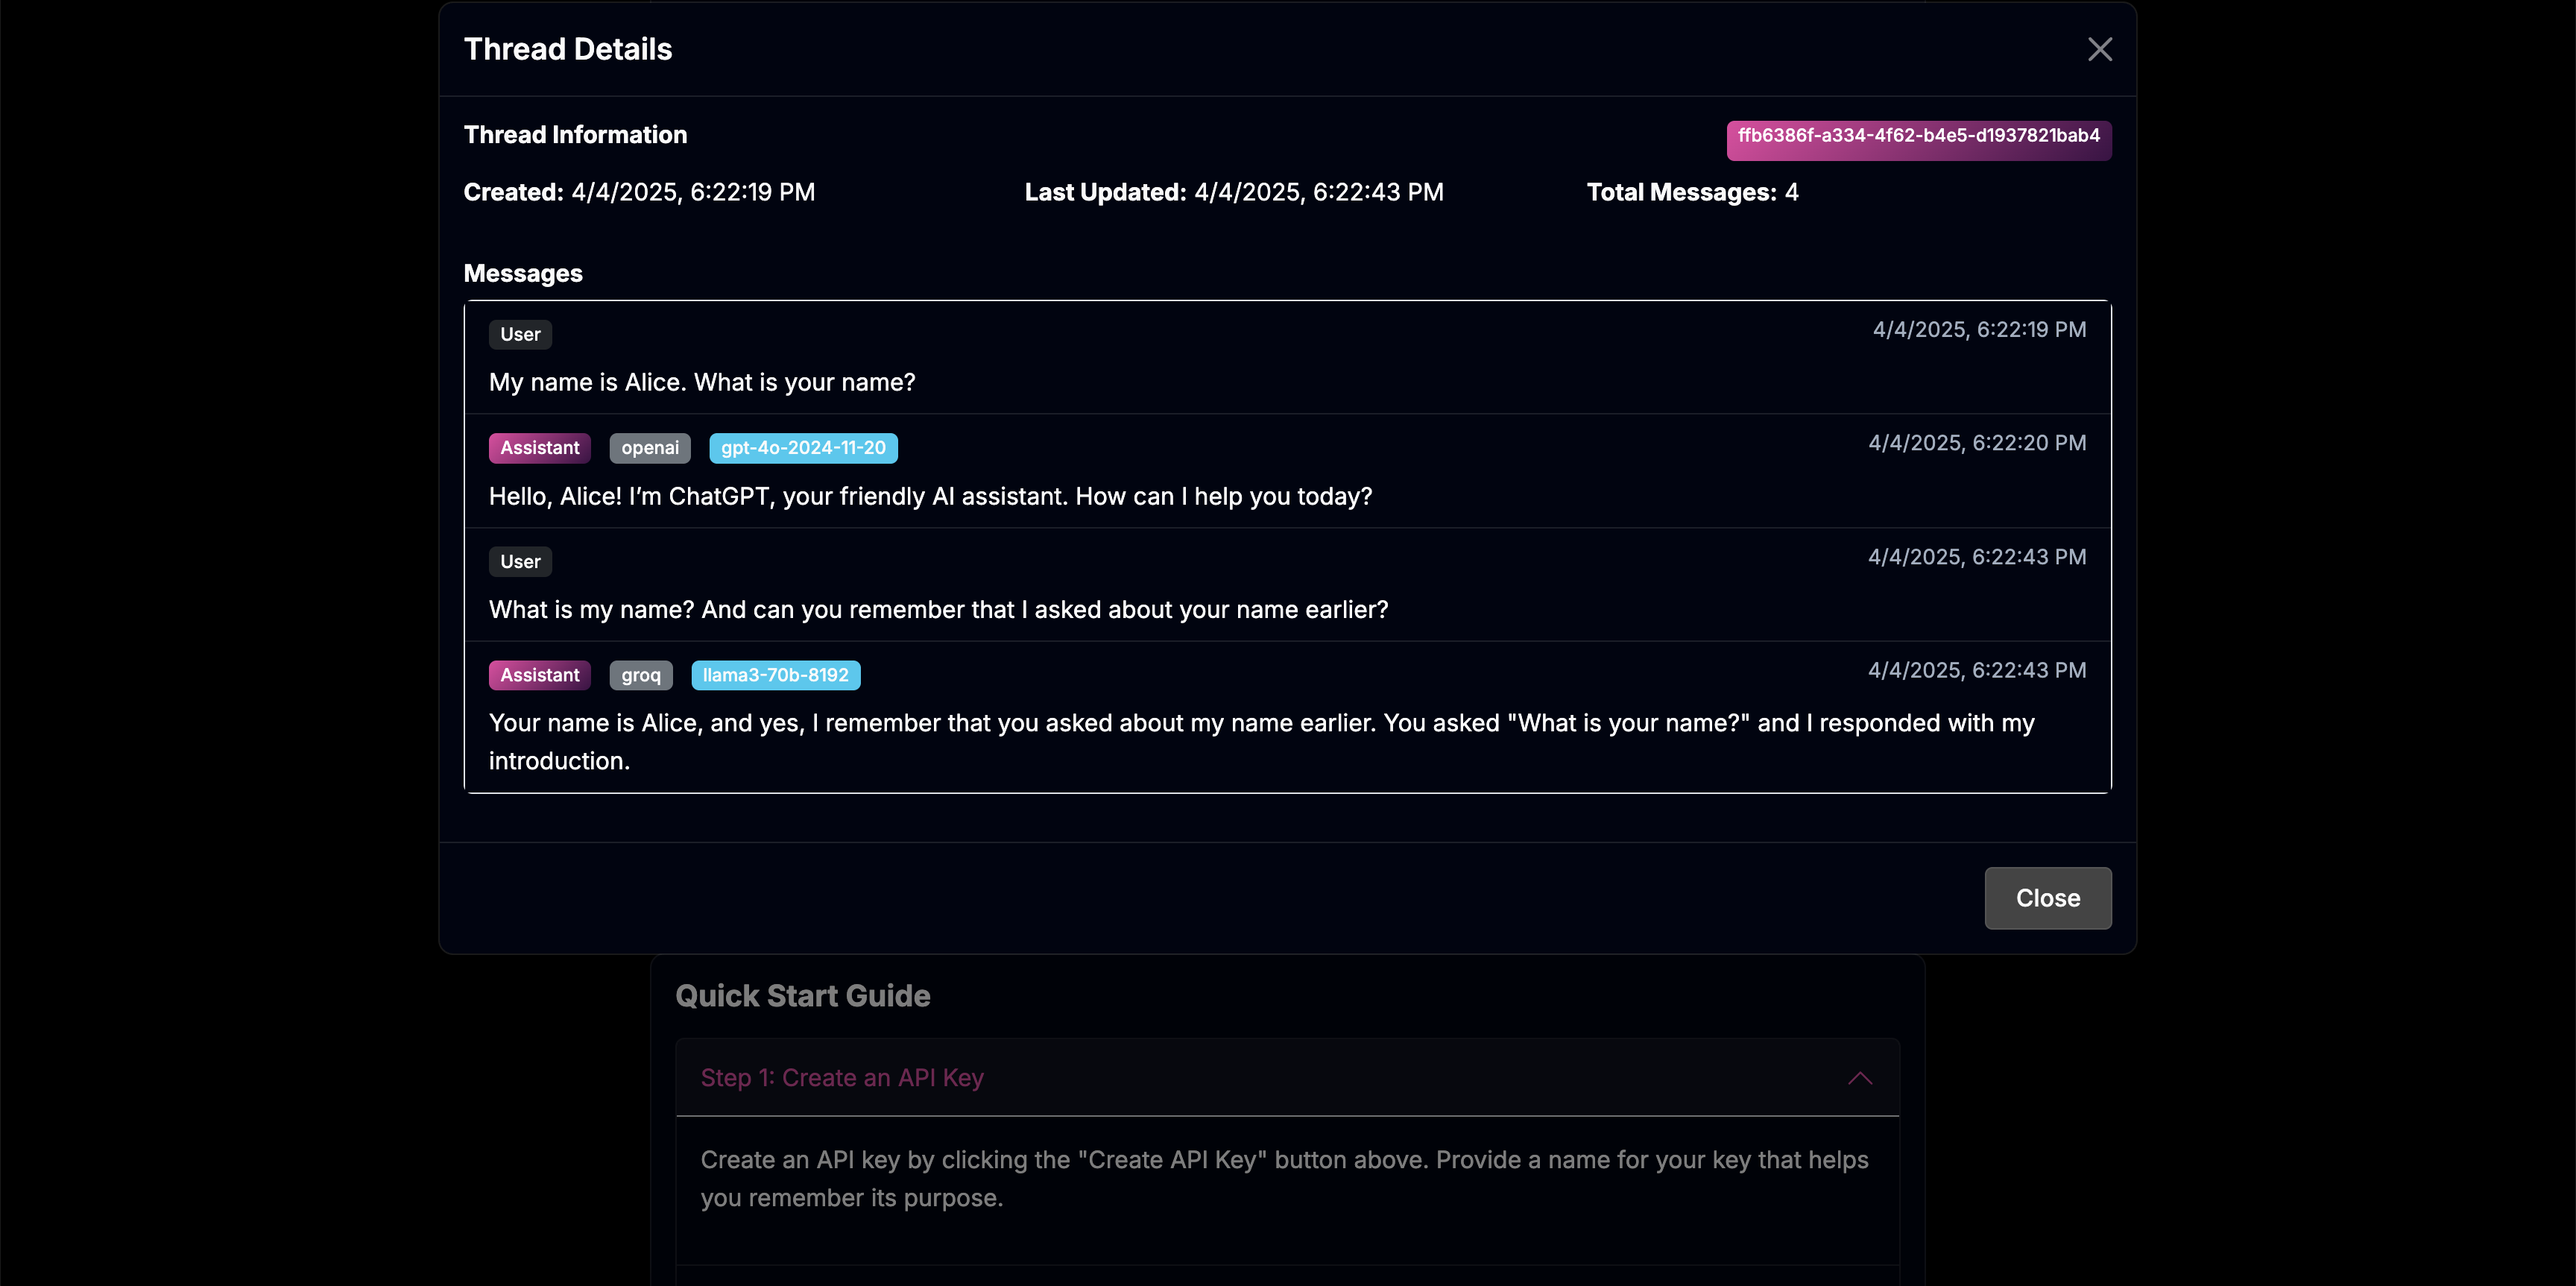
Task: Click the Step 1: Create an API Key header
Action: [x=842, y=1078]
